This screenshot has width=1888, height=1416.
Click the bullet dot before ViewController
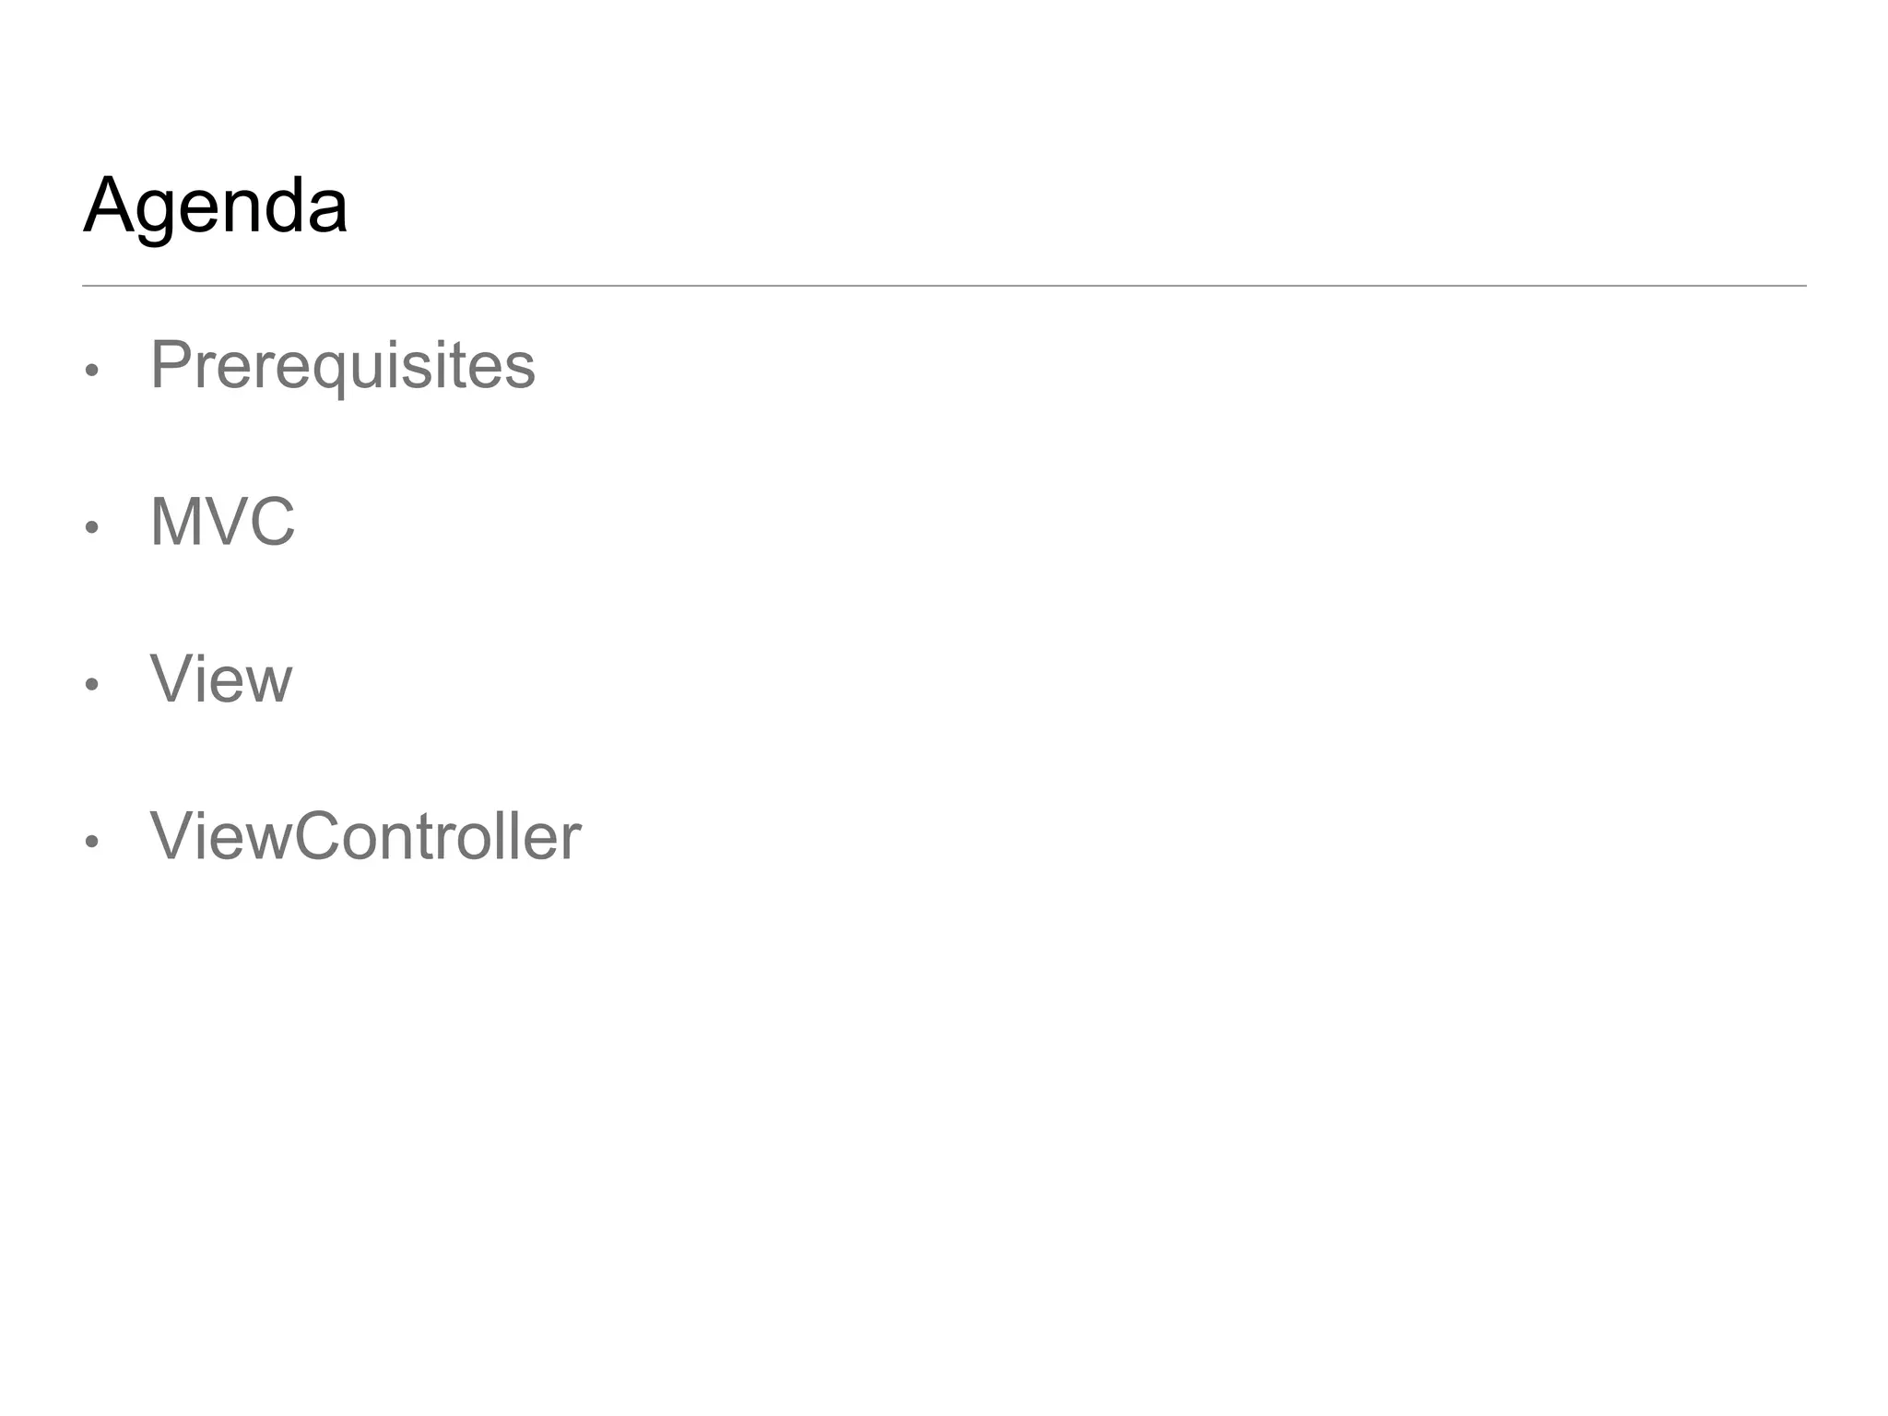pyautogui.click(x=91, y=842)
